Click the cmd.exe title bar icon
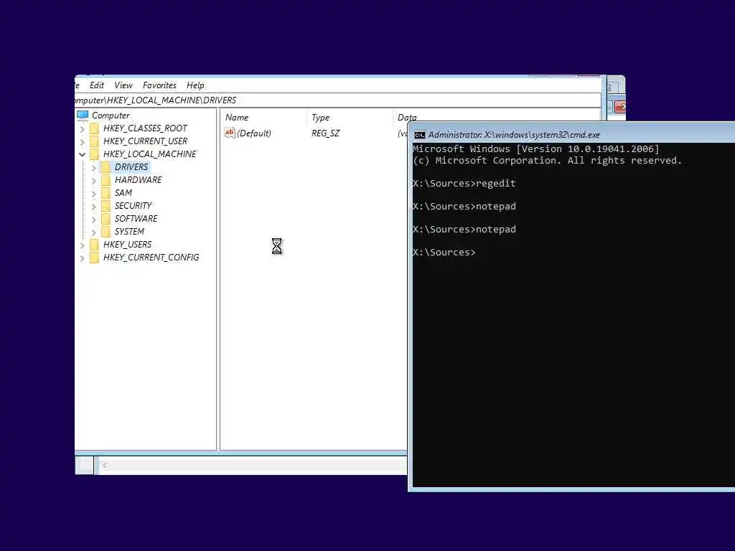The height and width of the screenshot is (551, 735). pyautogui.click(x=419, y=135)
